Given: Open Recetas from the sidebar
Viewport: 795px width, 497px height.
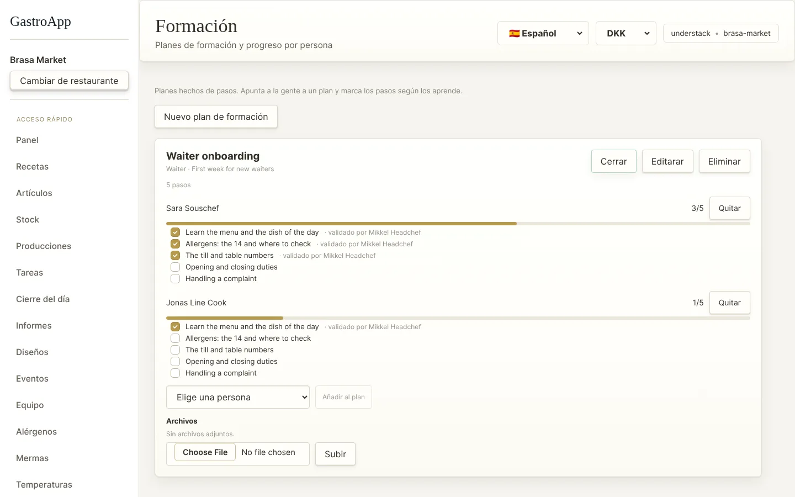Looking at the screenshot, I should [x=32, y=167].
